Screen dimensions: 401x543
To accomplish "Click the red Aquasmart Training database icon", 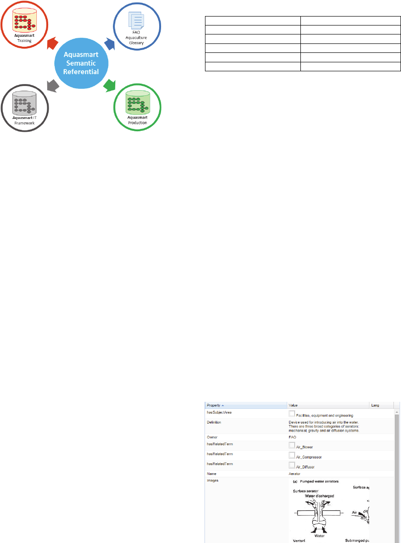I will (24, 20).
